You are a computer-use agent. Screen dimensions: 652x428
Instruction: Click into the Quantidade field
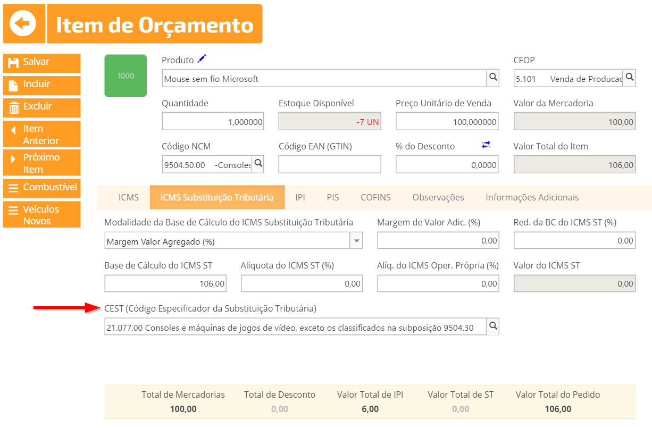click(x=213, y=121)
